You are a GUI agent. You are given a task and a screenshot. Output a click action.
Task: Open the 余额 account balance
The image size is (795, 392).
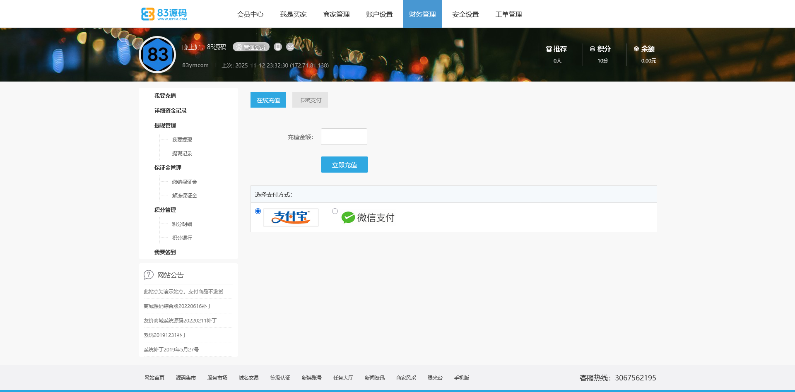(645, 54)
